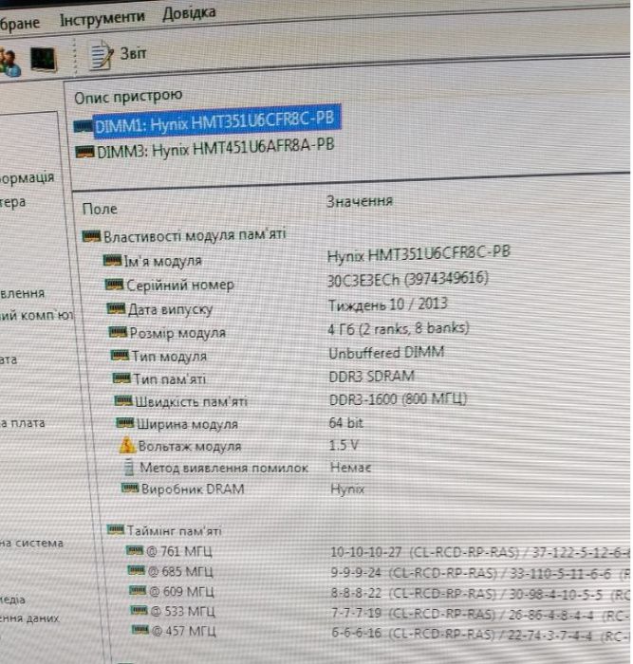Click the icon beside Таймінг пам'яті

click(x=115, y=529)
